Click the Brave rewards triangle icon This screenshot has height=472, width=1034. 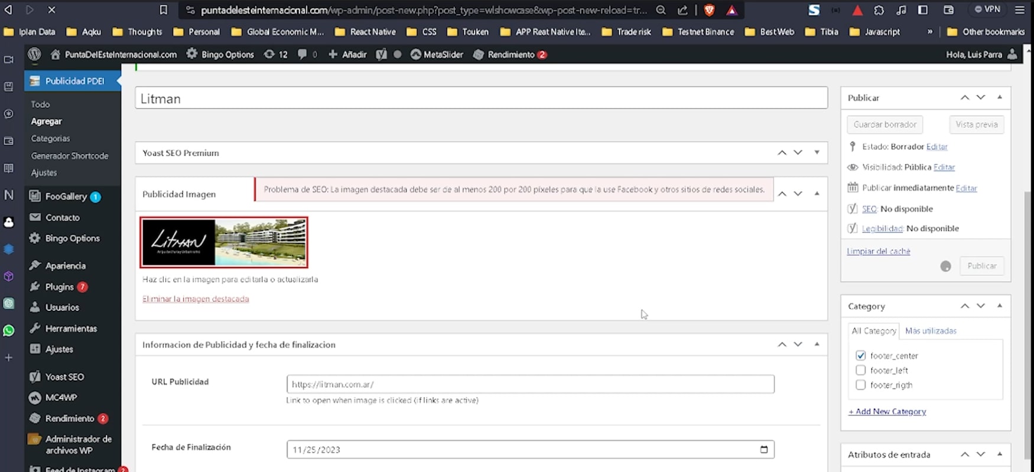coord(731,10)
